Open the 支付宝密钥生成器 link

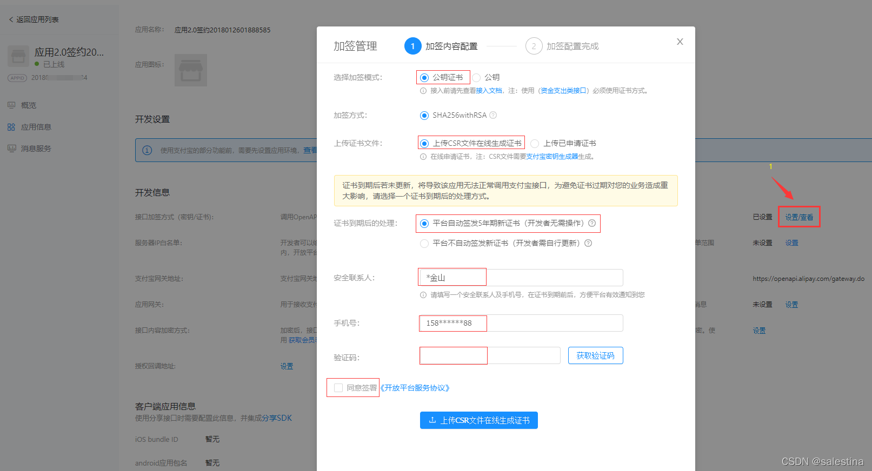[x=552, y=157]
